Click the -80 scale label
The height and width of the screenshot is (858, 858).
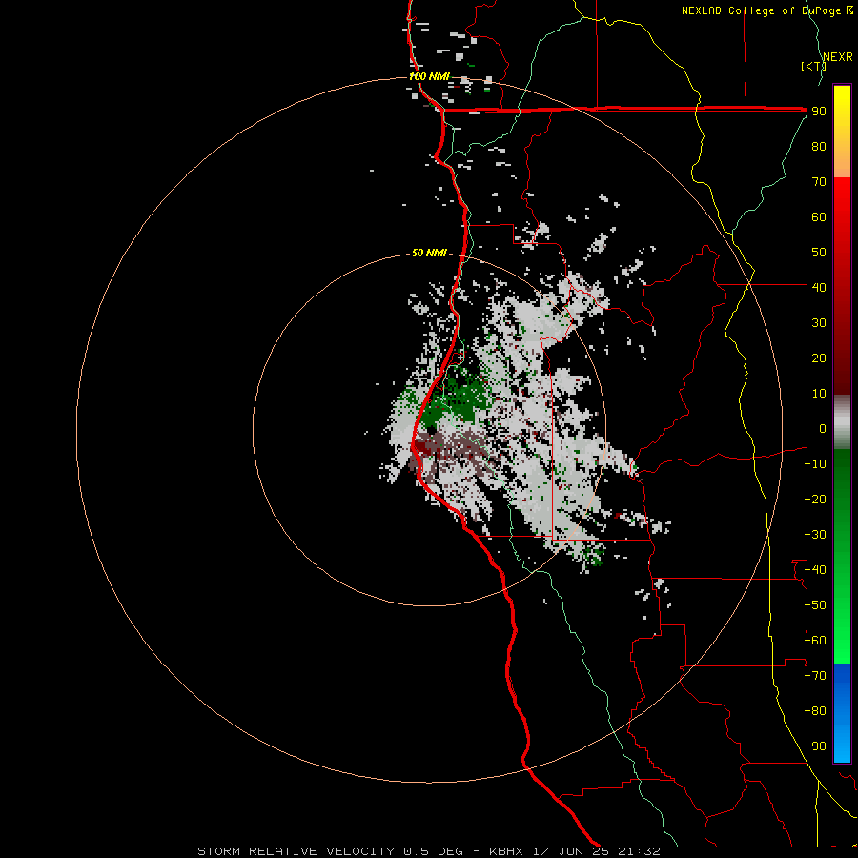(815, 711)
